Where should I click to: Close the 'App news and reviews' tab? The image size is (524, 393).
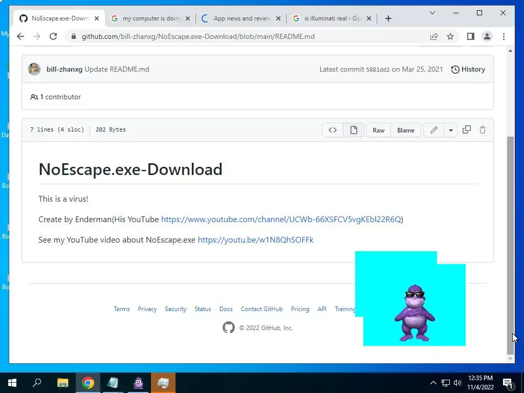tap(278, 19)
